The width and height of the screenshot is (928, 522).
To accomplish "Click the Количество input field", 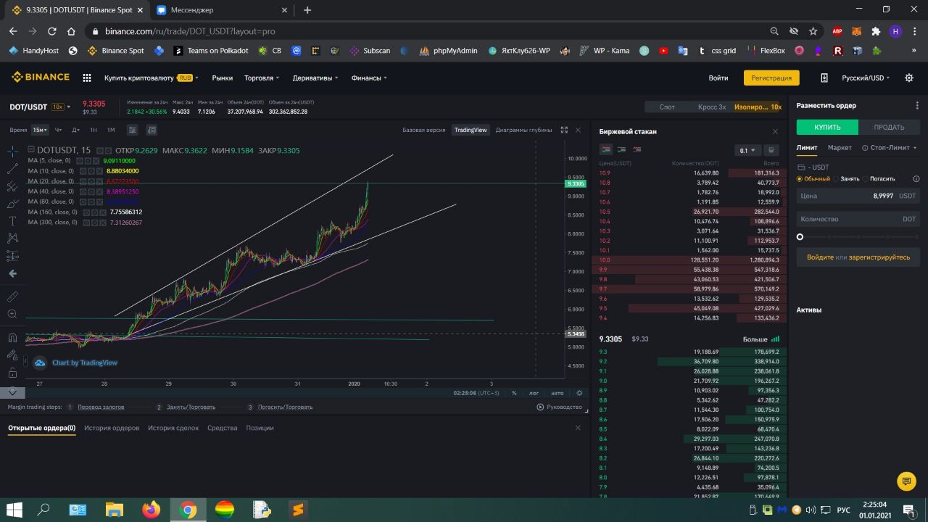I will point(858,219).
